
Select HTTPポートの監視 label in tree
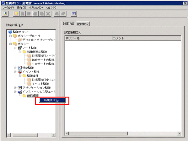43,64
